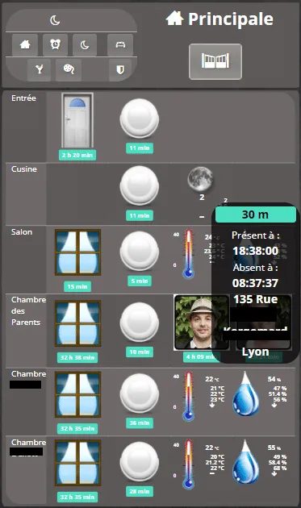Select the film reel cinema mode icon
Screen dimensions: 301x508
click(x=69, y=69)
